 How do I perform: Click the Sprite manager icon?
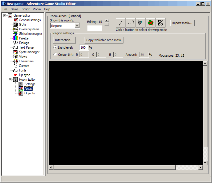pyautogui.click(x=15, y=52)
